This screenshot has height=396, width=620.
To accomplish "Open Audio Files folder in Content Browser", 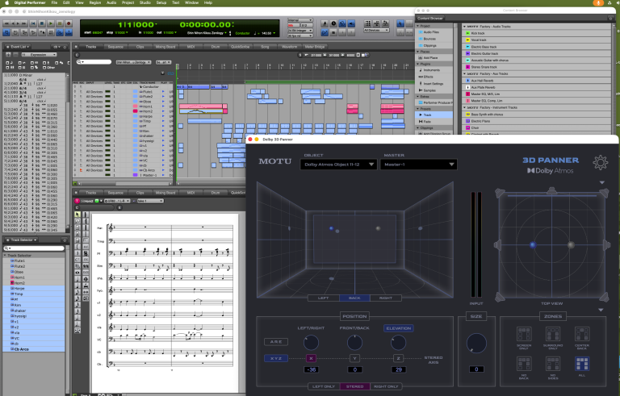I will 431,32.
